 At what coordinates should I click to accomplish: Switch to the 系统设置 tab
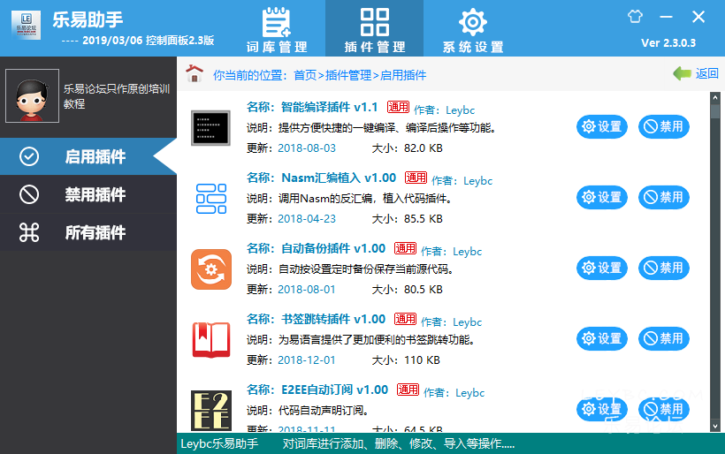pyautogui.click(x=473, y=29)
